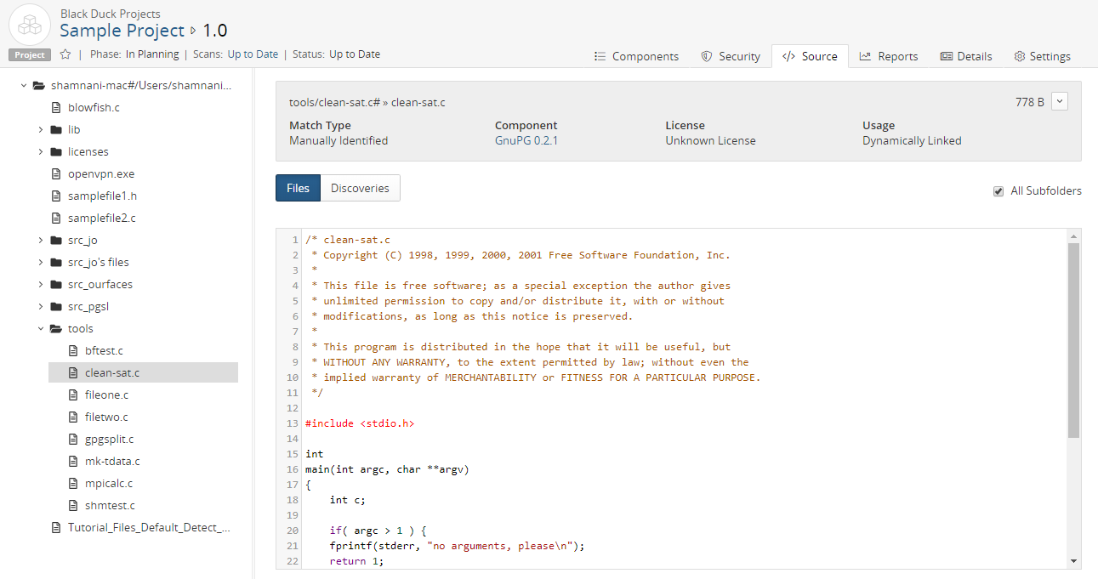Select fileone.c in the file tree

tap(106, 395)
